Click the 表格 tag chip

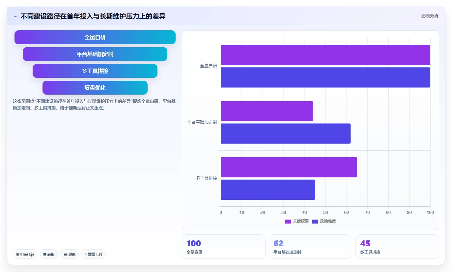(x=49, y=254)
